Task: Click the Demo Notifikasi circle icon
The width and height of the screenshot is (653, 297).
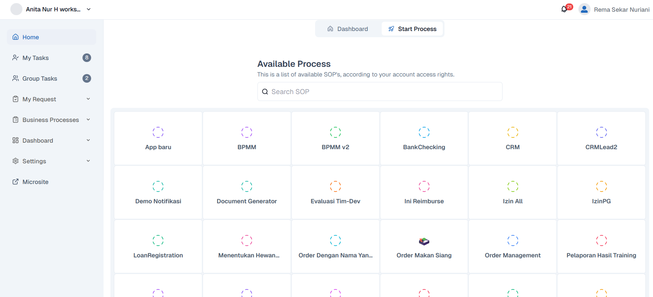Action: click(158, 186)
